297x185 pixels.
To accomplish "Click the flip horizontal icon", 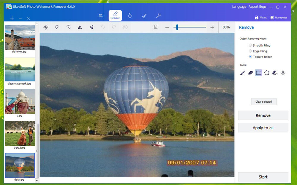I will 80,27.
